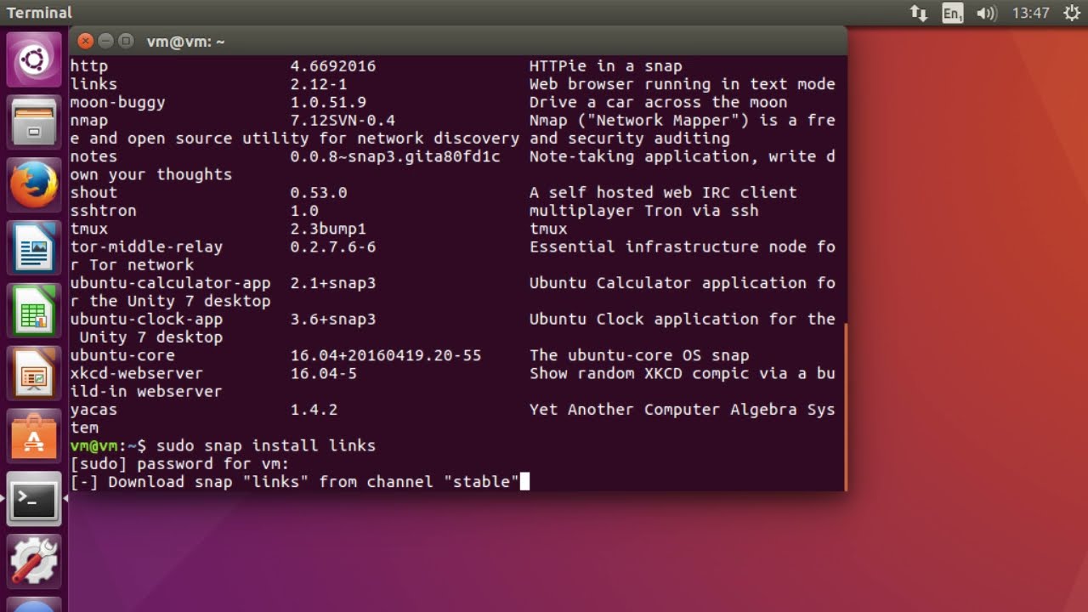Click version "2.1+snap3" of the calculator app
1088x612 pixels.
pos(333,283)
